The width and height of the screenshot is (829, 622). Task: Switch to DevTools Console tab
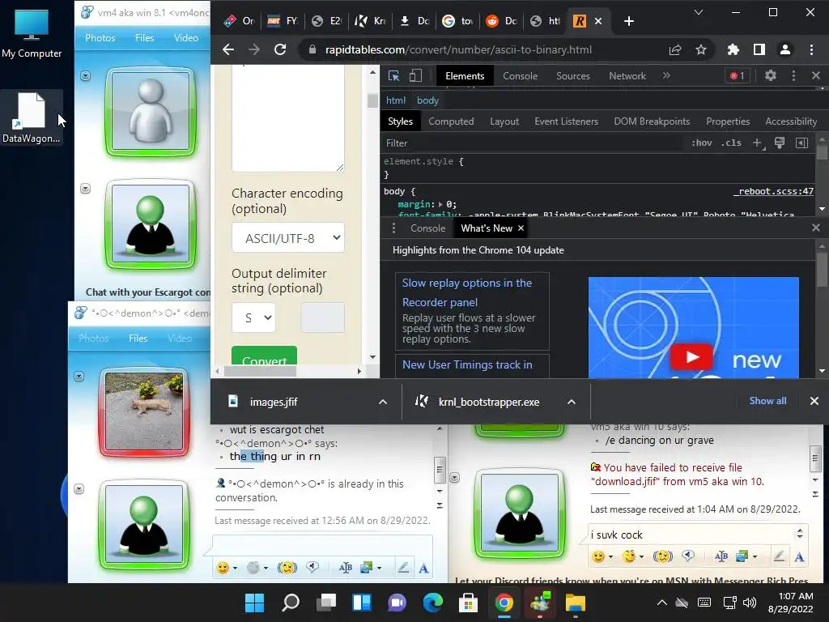pyautogui.click(x=521, y=75)
